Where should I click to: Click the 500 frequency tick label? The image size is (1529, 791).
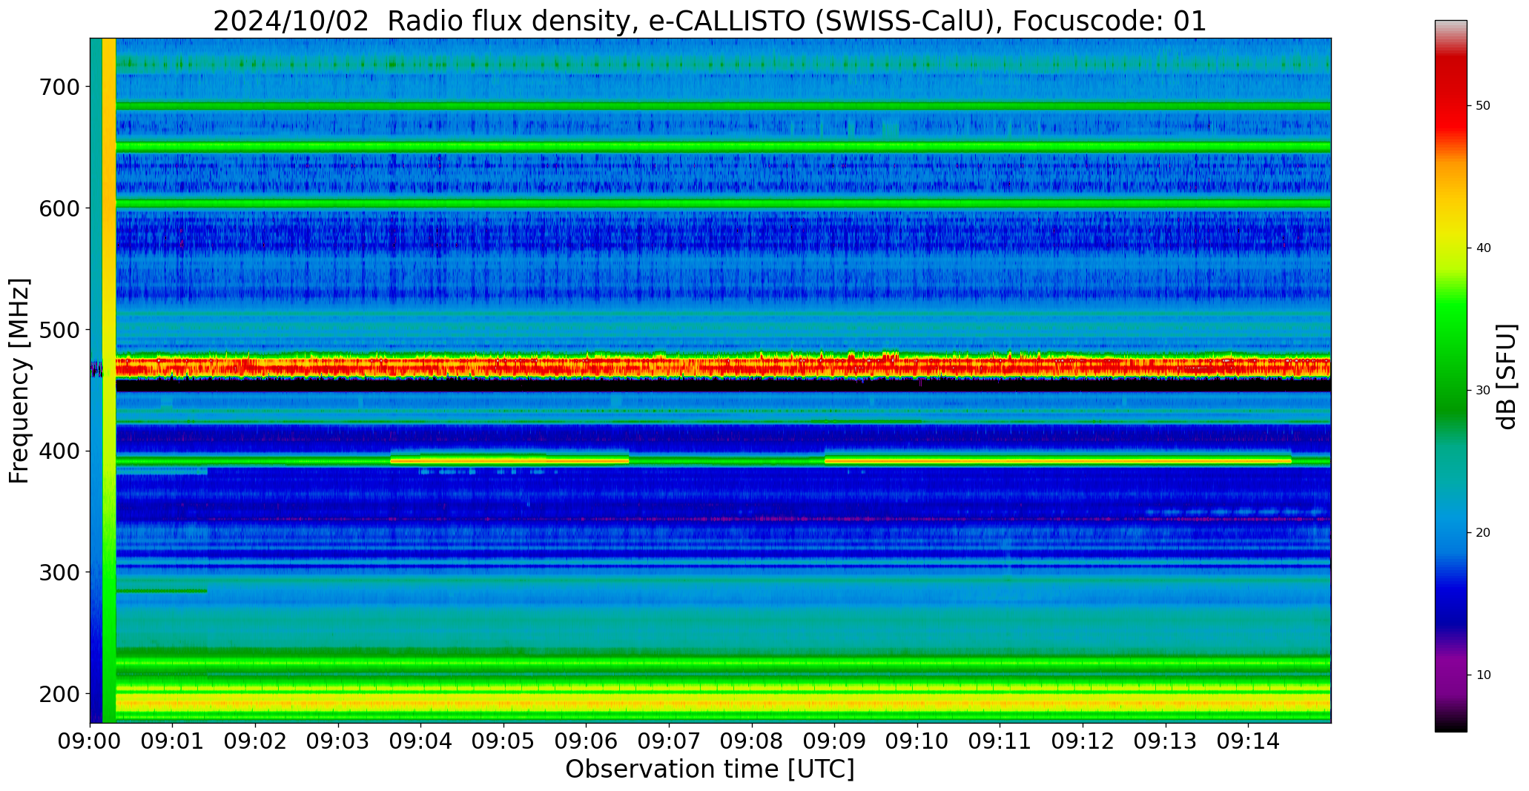click(59, 330)
